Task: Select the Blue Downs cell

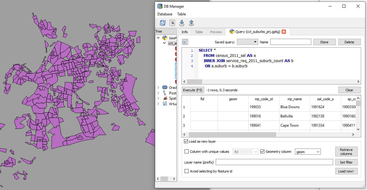Action: (295, 107)
